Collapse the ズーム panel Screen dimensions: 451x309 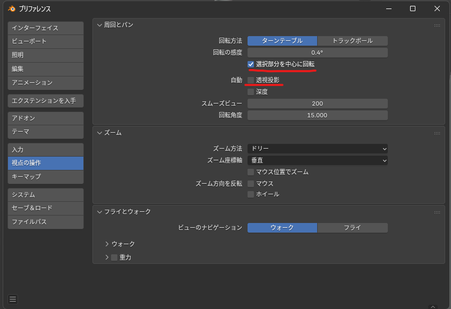[99, 133]
